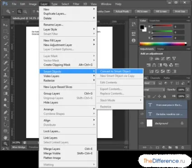Open the blend mode dropdown
Viewport: 192px width, 168px height.
pyautogui.click(x=154, y=90)
